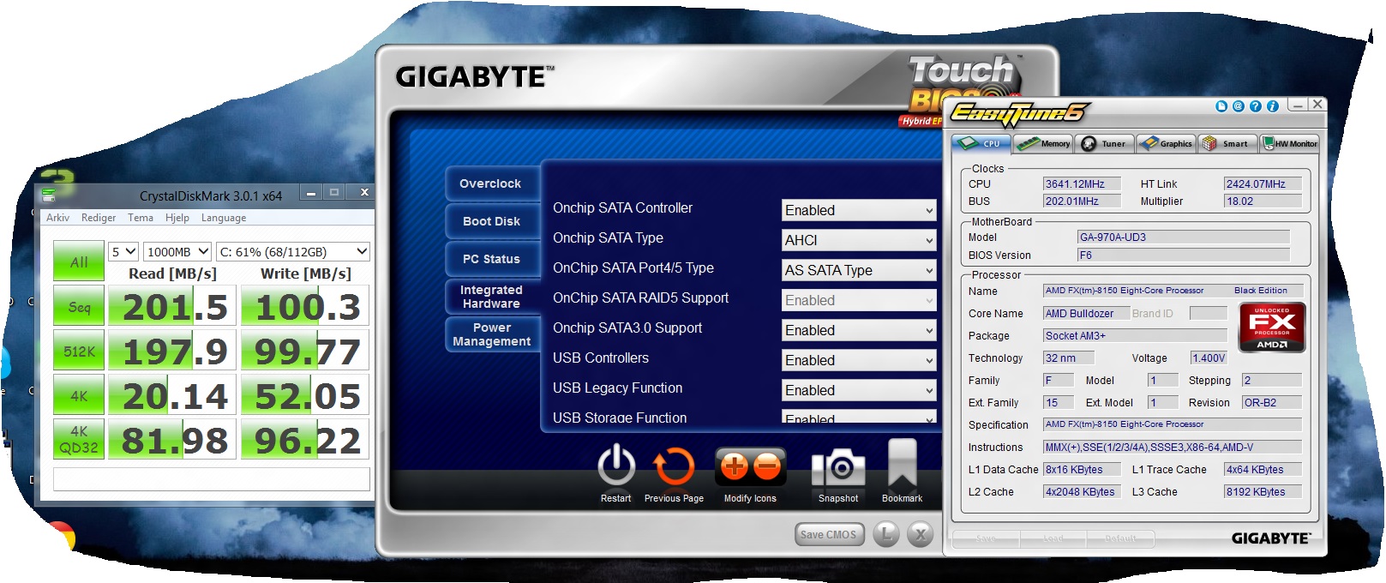Click the Previous Page arrow icon
This screenshot has height=583, width=1386.
pos(674,467)
